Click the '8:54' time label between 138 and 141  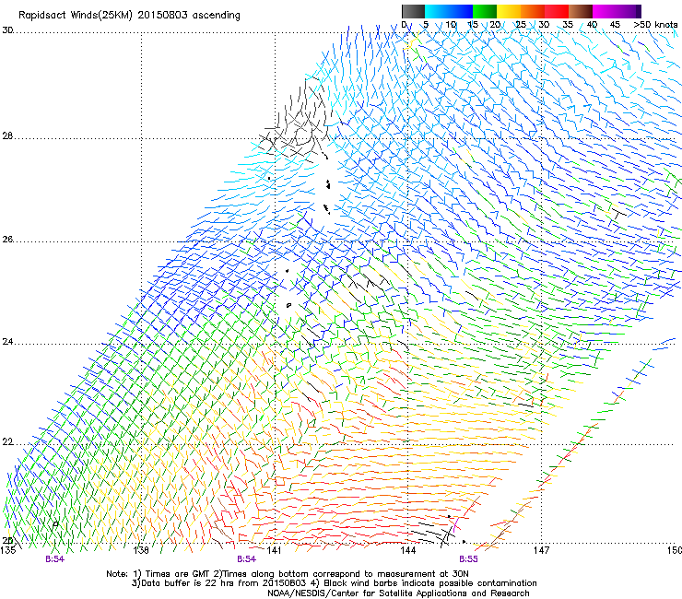(x=246, y=559)
